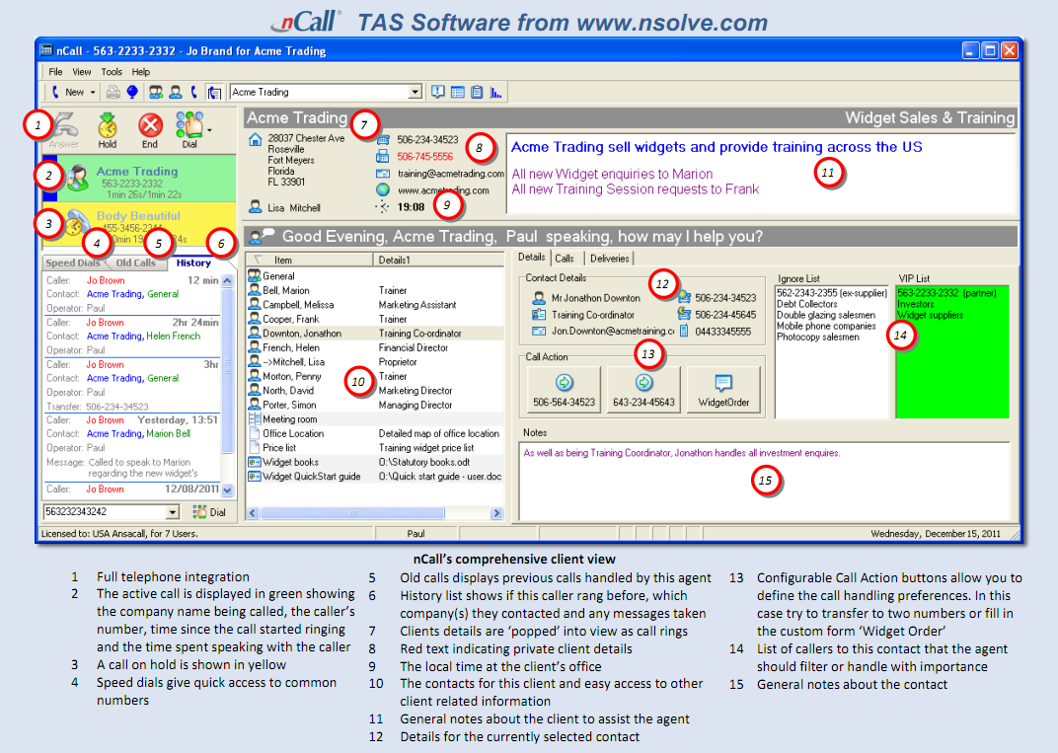Screen dimensions: 1058x753
Task: Select the General item row
Action: (375, 276)
